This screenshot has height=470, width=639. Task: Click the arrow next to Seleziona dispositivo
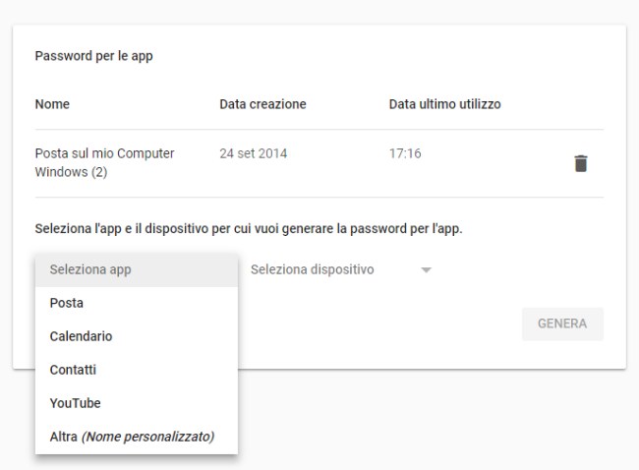(426, 269)
